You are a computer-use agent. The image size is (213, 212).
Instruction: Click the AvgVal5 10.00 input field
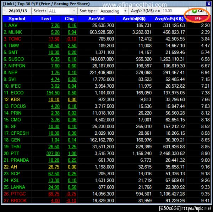click(x=175, y=11)
